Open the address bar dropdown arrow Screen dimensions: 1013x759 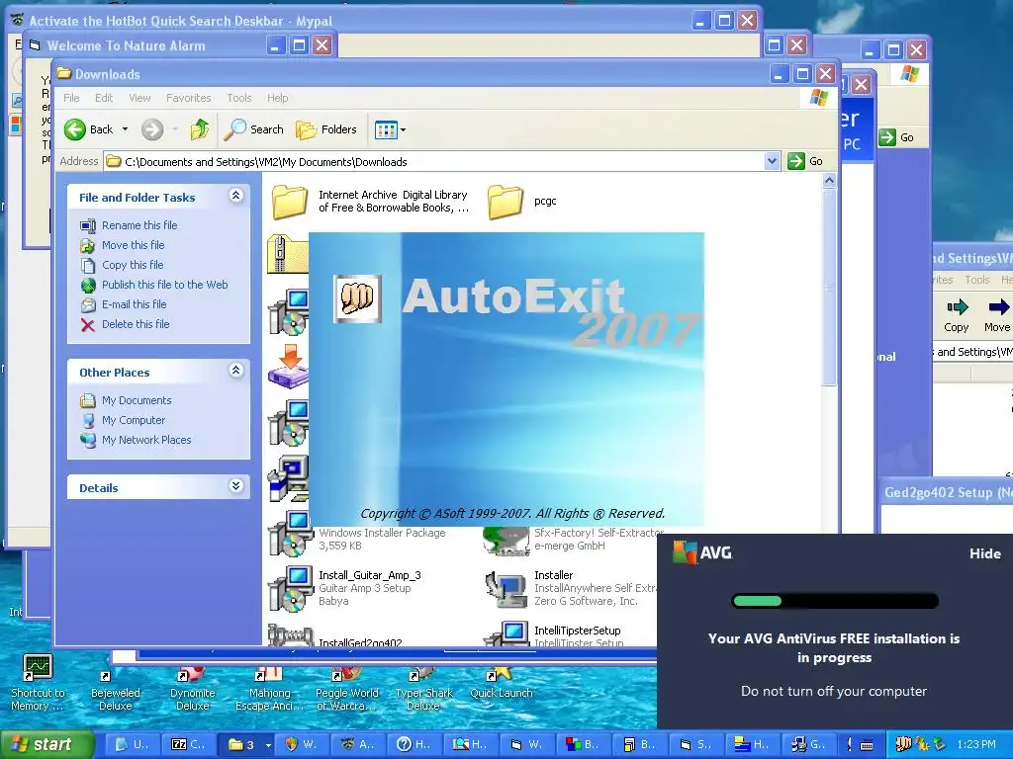tap(772, 161)
